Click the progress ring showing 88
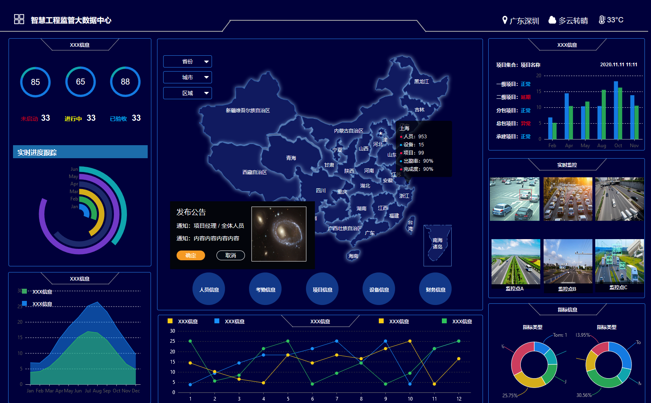The image size is (651, 403). coord(125,82)
